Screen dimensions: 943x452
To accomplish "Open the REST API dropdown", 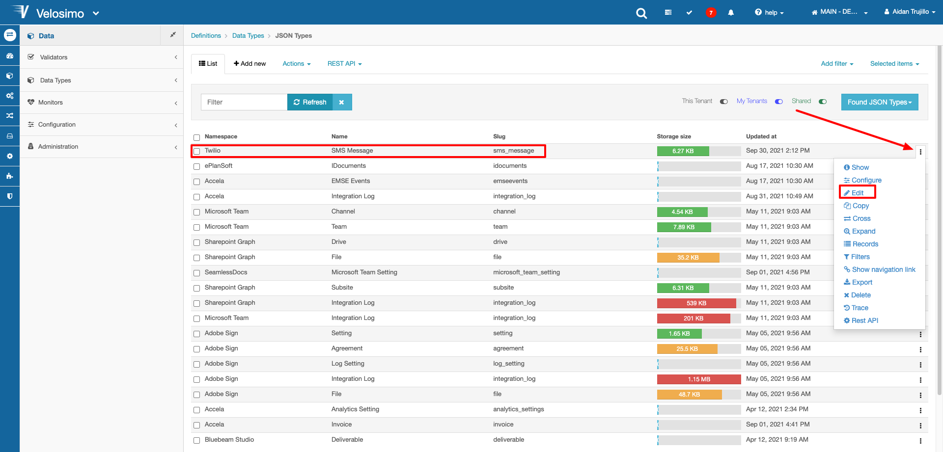I will 344,64.
